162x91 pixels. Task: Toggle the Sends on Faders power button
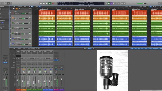[x=36, y=49]
